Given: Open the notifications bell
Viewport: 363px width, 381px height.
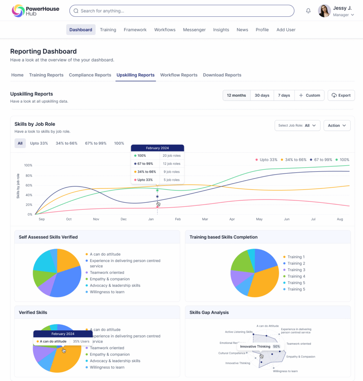Looking at the screenshot, I should click(308, 11).
